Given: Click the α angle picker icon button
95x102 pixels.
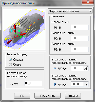Looking at the screenshot, I should coord(86,68).
